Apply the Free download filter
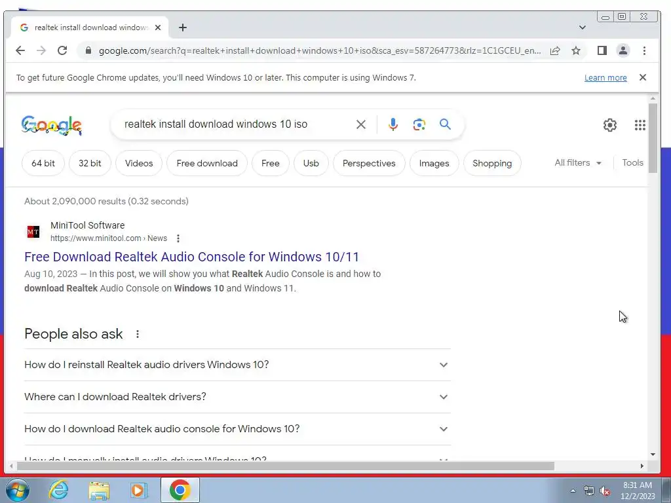The width and height of the screenshot is (671, 503). tap(207, 163)
